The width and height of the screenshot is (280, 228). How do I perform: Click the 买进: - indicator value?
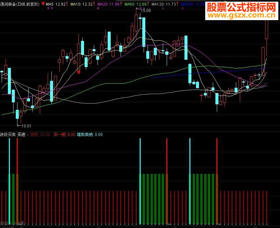pyautogui.click(x=23, y=135)
